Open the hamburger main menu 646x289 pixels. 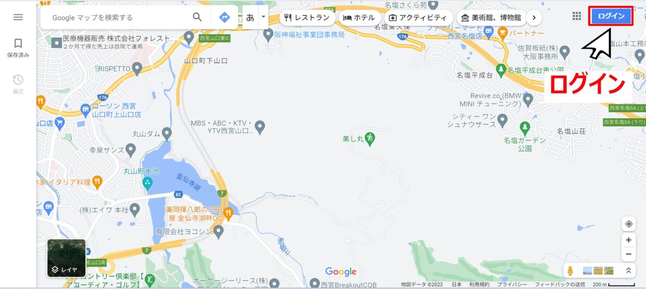click(18, 17)
